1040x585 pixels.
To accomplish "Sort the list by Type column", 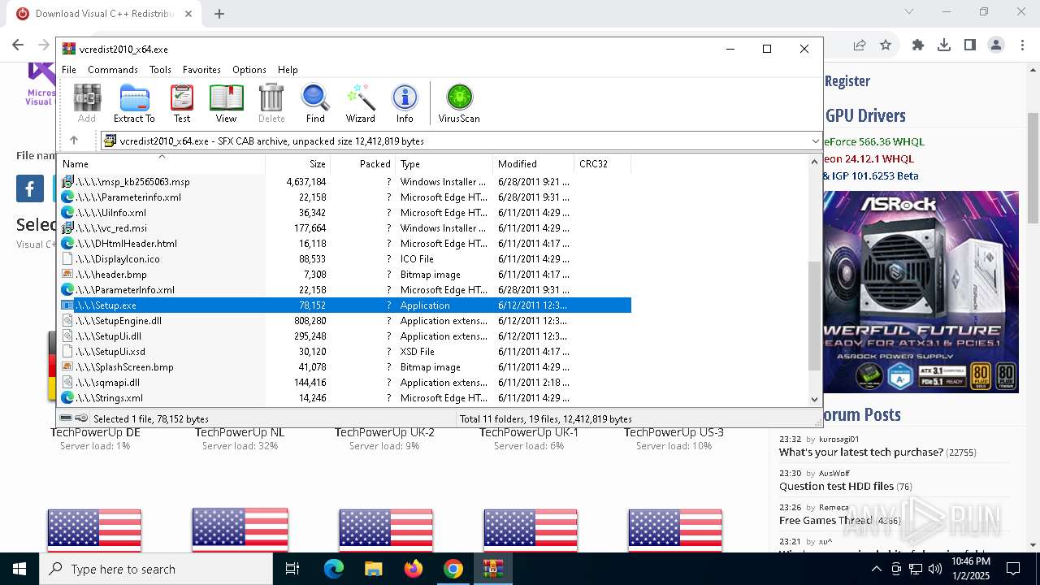I will point(444,163).
